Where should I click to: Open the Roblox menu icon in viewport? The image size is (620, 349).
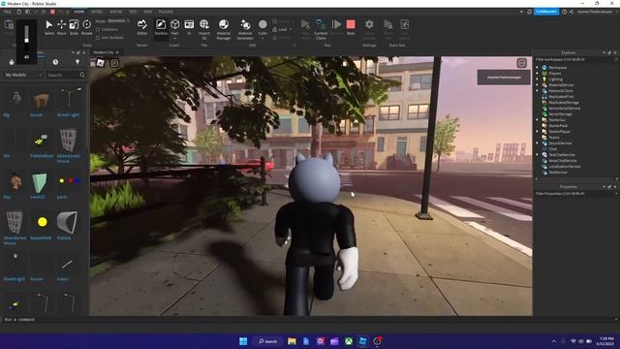pos(101,62)
